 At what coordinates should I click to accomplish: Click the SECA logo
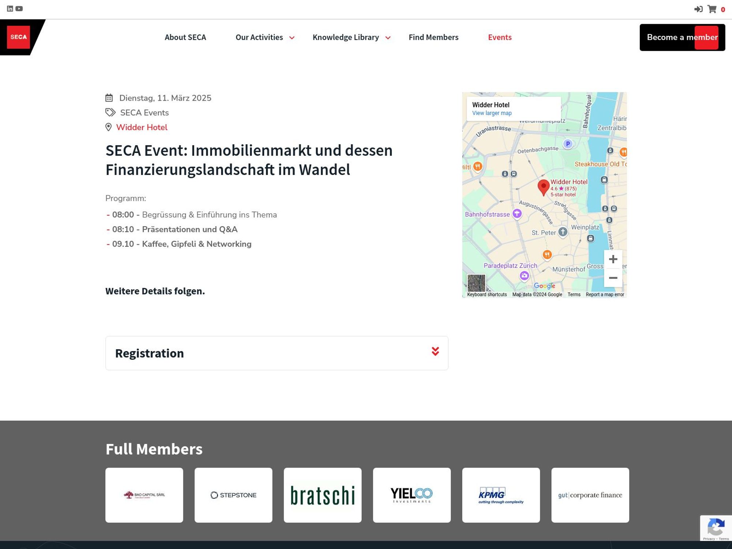pos(18,37)
